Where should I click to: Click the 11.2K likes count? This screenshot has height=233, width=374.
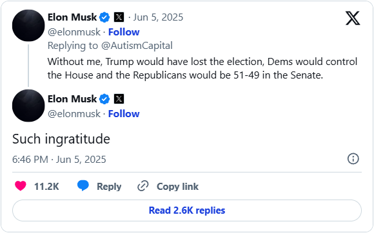click(46, 187)
